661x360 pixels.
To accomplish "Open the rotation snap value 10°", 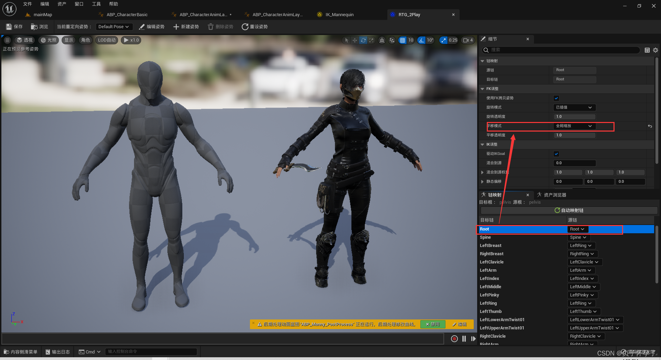I will [430, 40].
